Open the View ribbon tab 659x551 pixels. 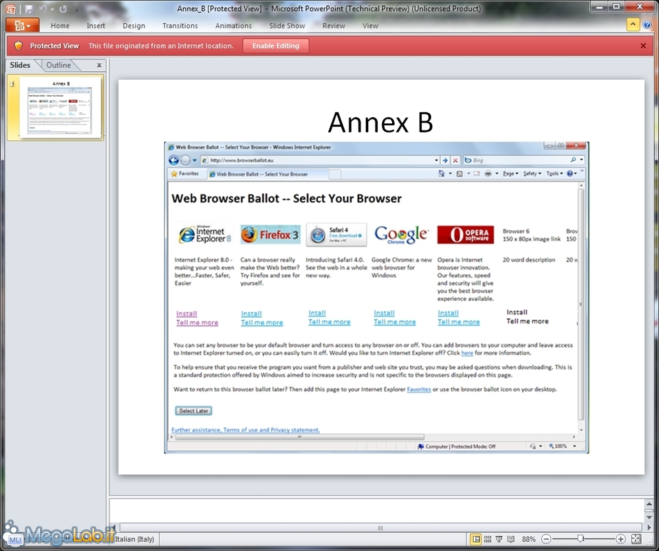pyautogui.click(x=370, y=26)
